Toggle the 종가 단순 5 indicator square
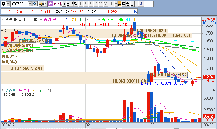The image size is (217, 129). coord(41,19)
